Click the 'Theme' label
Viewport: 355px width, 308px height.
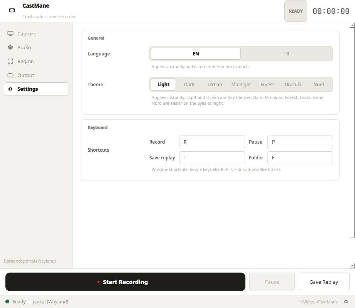(95, 85)
